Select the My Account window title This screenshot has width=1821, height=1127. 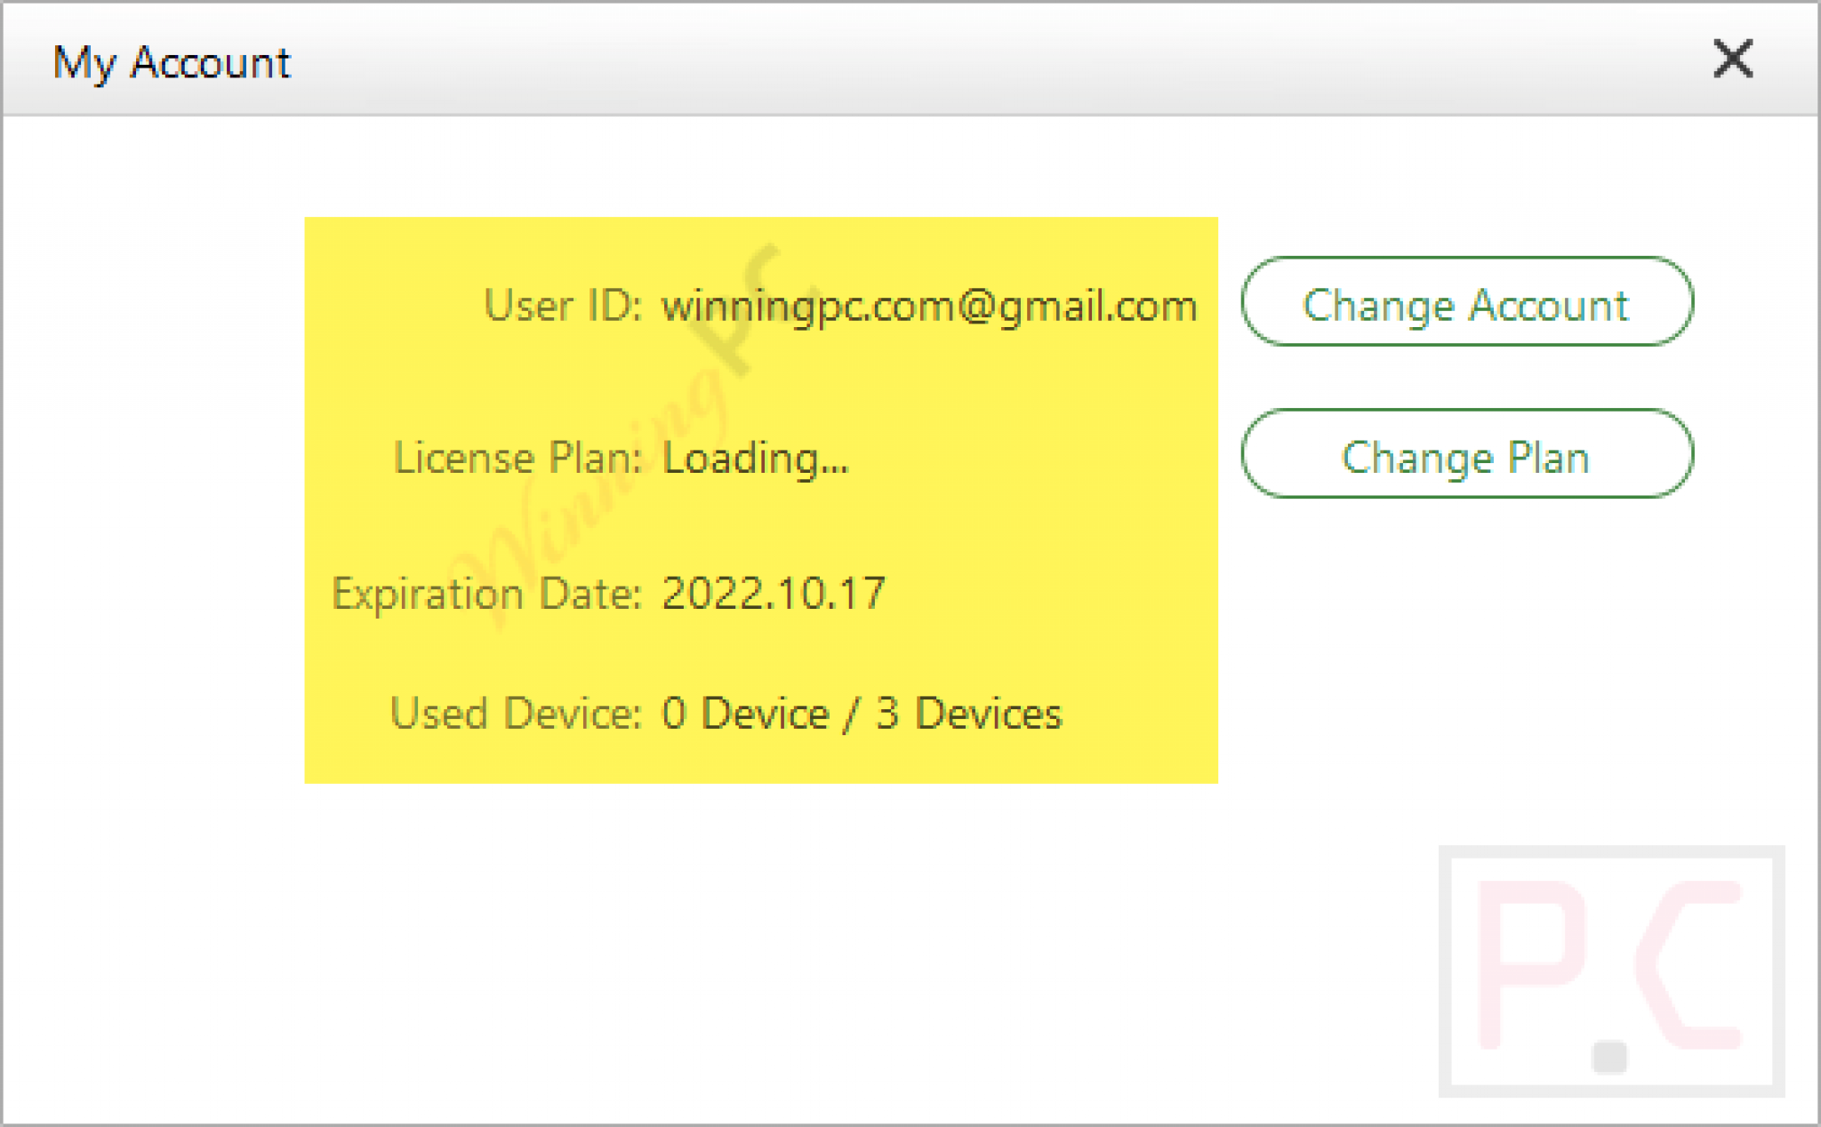pyautogui.click(x=172, y=62)
